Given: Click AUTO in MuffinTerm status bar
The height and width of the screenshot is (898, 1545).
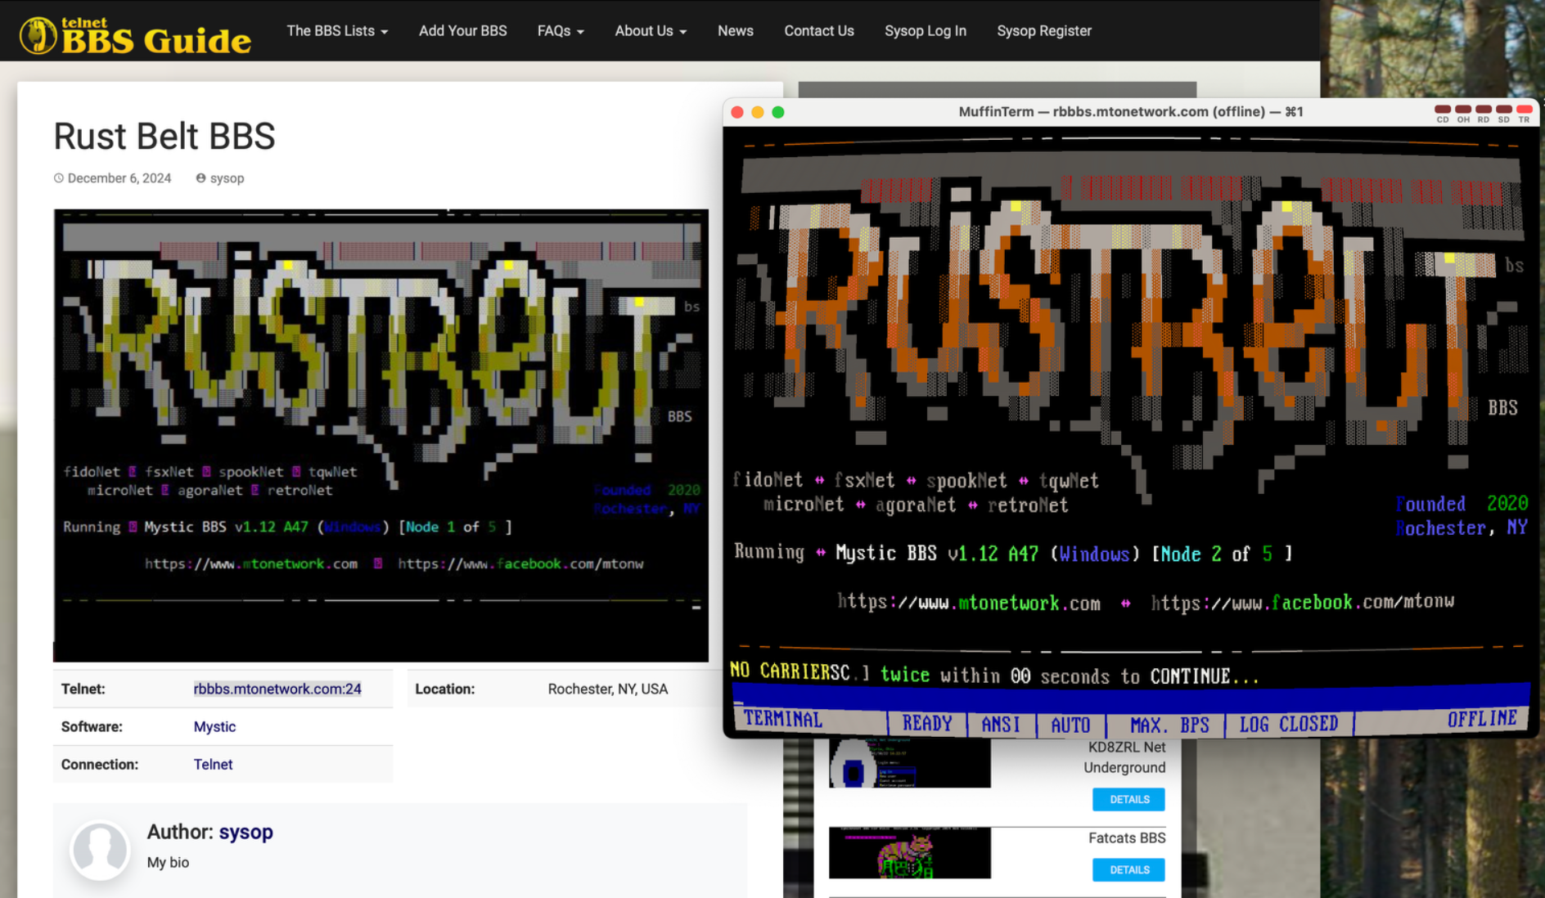Looking at the screenshot, I should (1070, 725).
